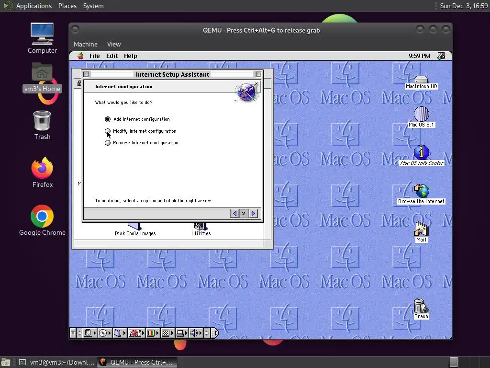Viewport: 490px width, 368px height.
Task: Click the Sun Dec 3 panel clock
Action: pos(464,6)
